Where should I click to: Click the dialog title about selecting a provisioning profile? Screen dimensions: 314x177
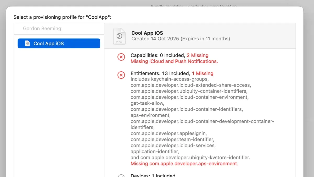tap(63, 17)
